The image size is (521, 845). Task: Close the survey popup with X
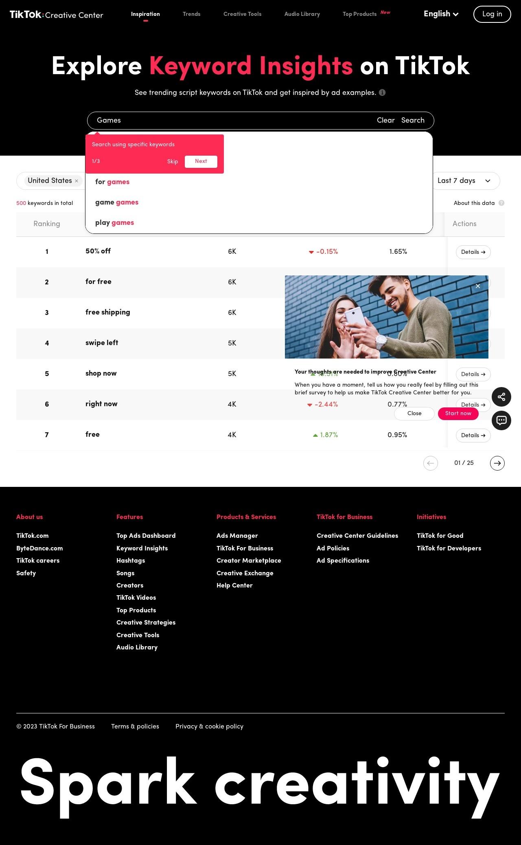[x=478, y=286]
